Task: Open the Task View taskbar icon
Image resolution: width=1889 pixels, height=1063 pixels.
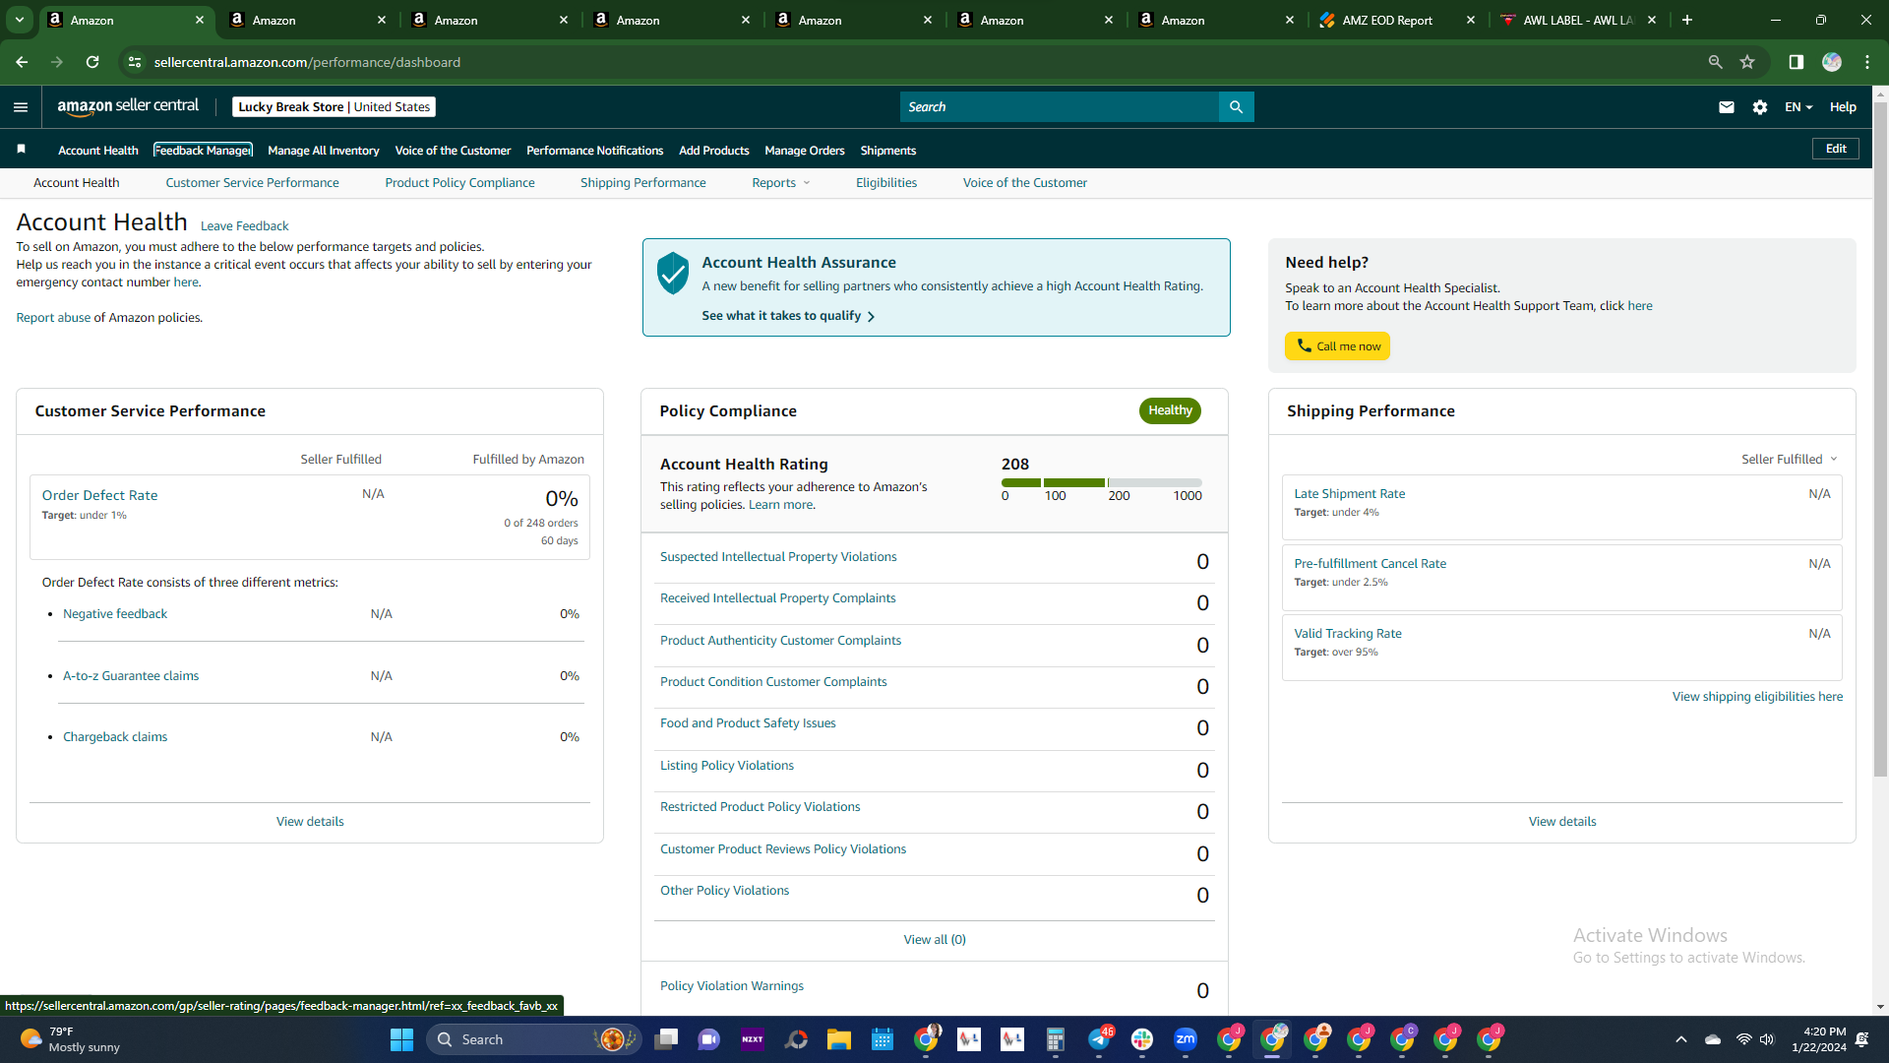Action: tap(666, 1039)
